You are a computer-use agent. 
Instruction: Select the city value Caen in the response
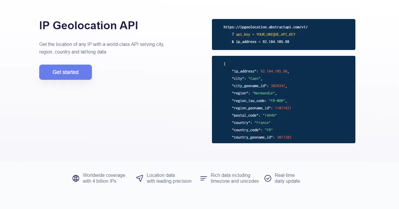point(254,78)
